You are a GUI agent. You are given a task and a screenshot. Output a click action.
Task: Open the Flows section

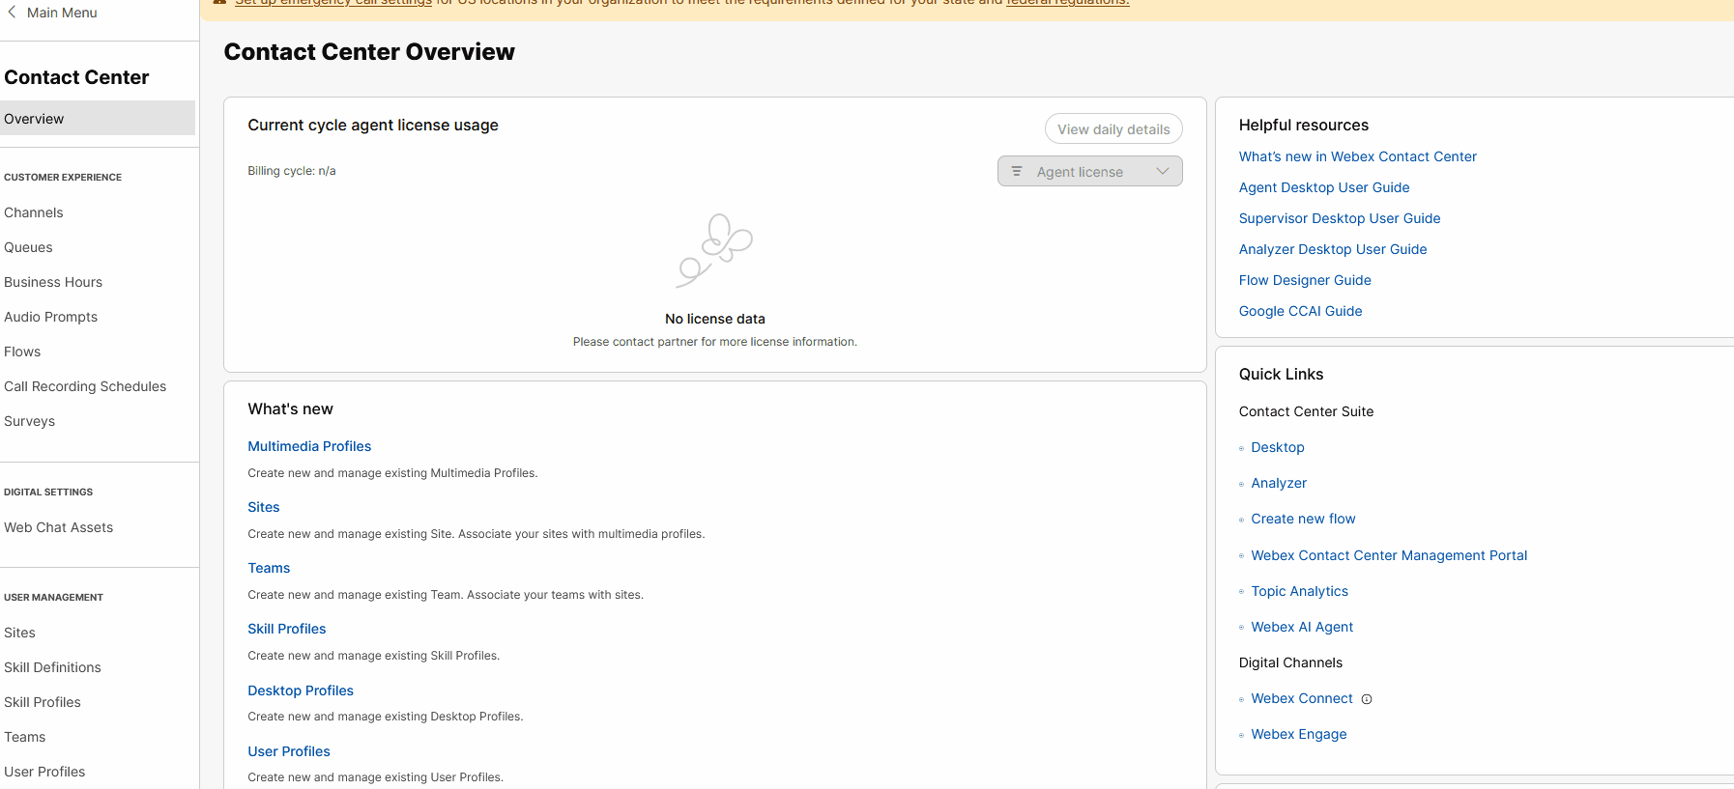(22, 352)
